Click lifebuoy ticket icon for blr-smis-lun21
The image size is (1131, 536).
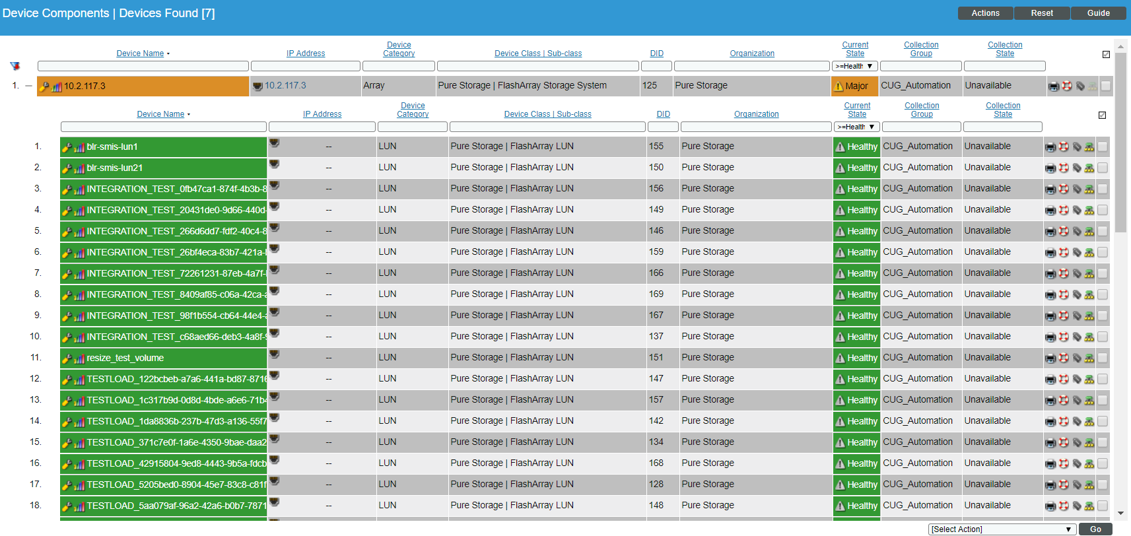(1064, 168)
